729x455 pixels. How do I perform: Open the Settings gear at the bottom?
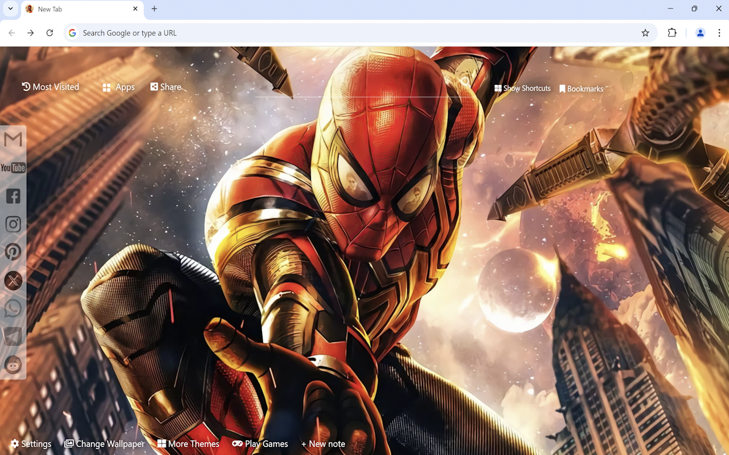(30, 444)
